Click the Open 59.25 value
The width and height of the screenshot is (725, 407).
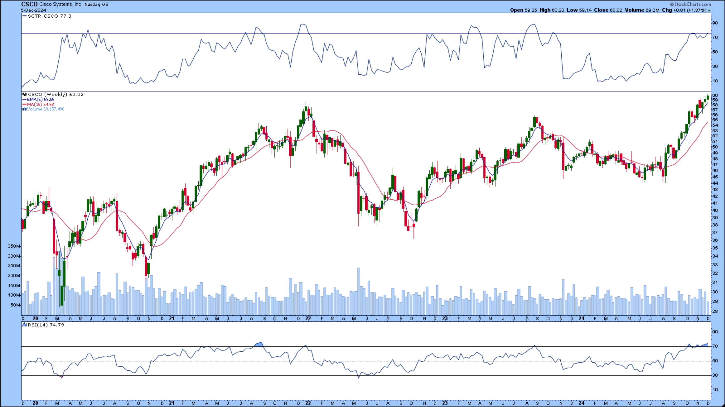click(x=524, y=10)
